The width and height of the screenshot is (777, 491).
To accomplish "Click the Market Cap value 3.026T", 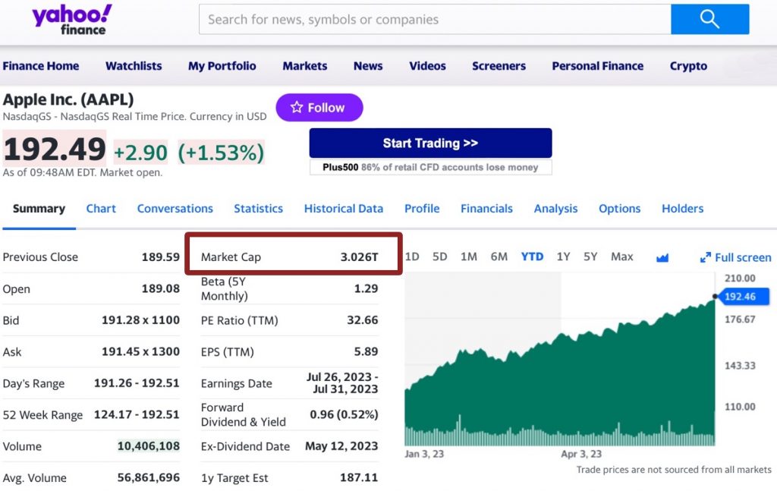I will coord(359,257).
